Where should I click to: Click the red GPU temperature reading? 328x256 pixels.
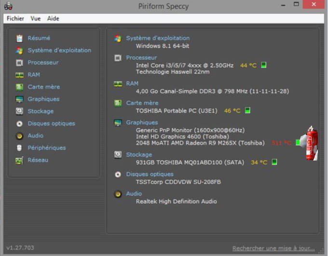pyautogui.click(x=281, y=143)
